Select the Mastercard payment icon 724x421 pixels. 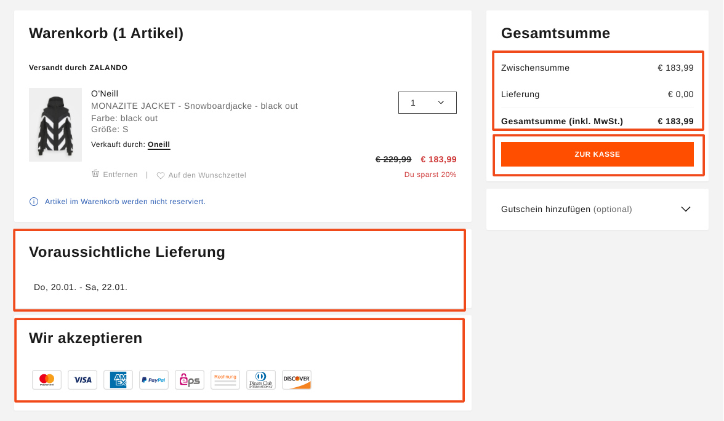(46, 380)
